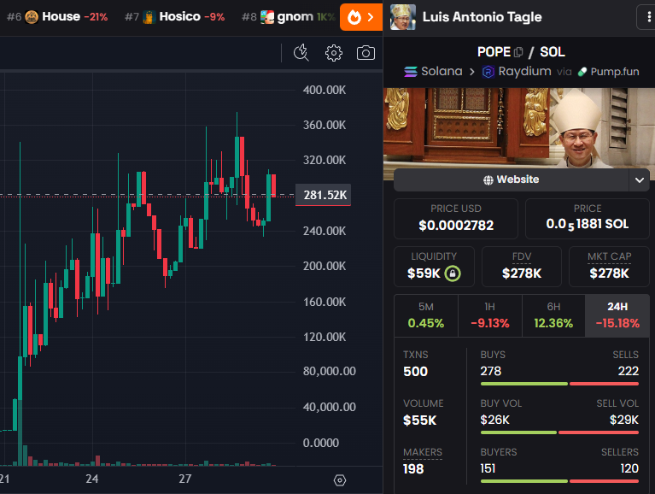Click the 400.00K price axis label
Screen dimensions: 655x494
pos(325,90)
